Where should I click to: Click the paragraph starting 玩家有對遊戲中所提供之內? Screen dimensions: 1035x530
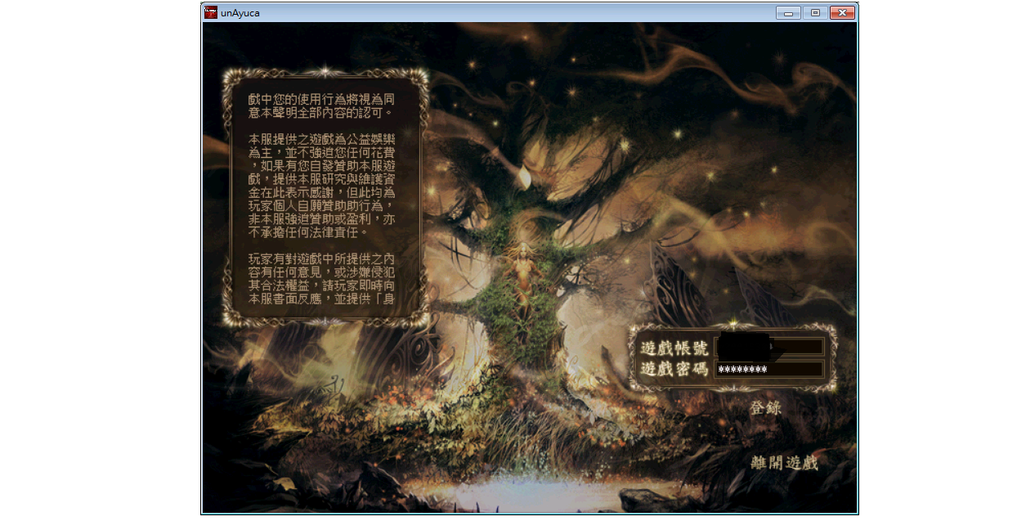click(x=322, y=279)
